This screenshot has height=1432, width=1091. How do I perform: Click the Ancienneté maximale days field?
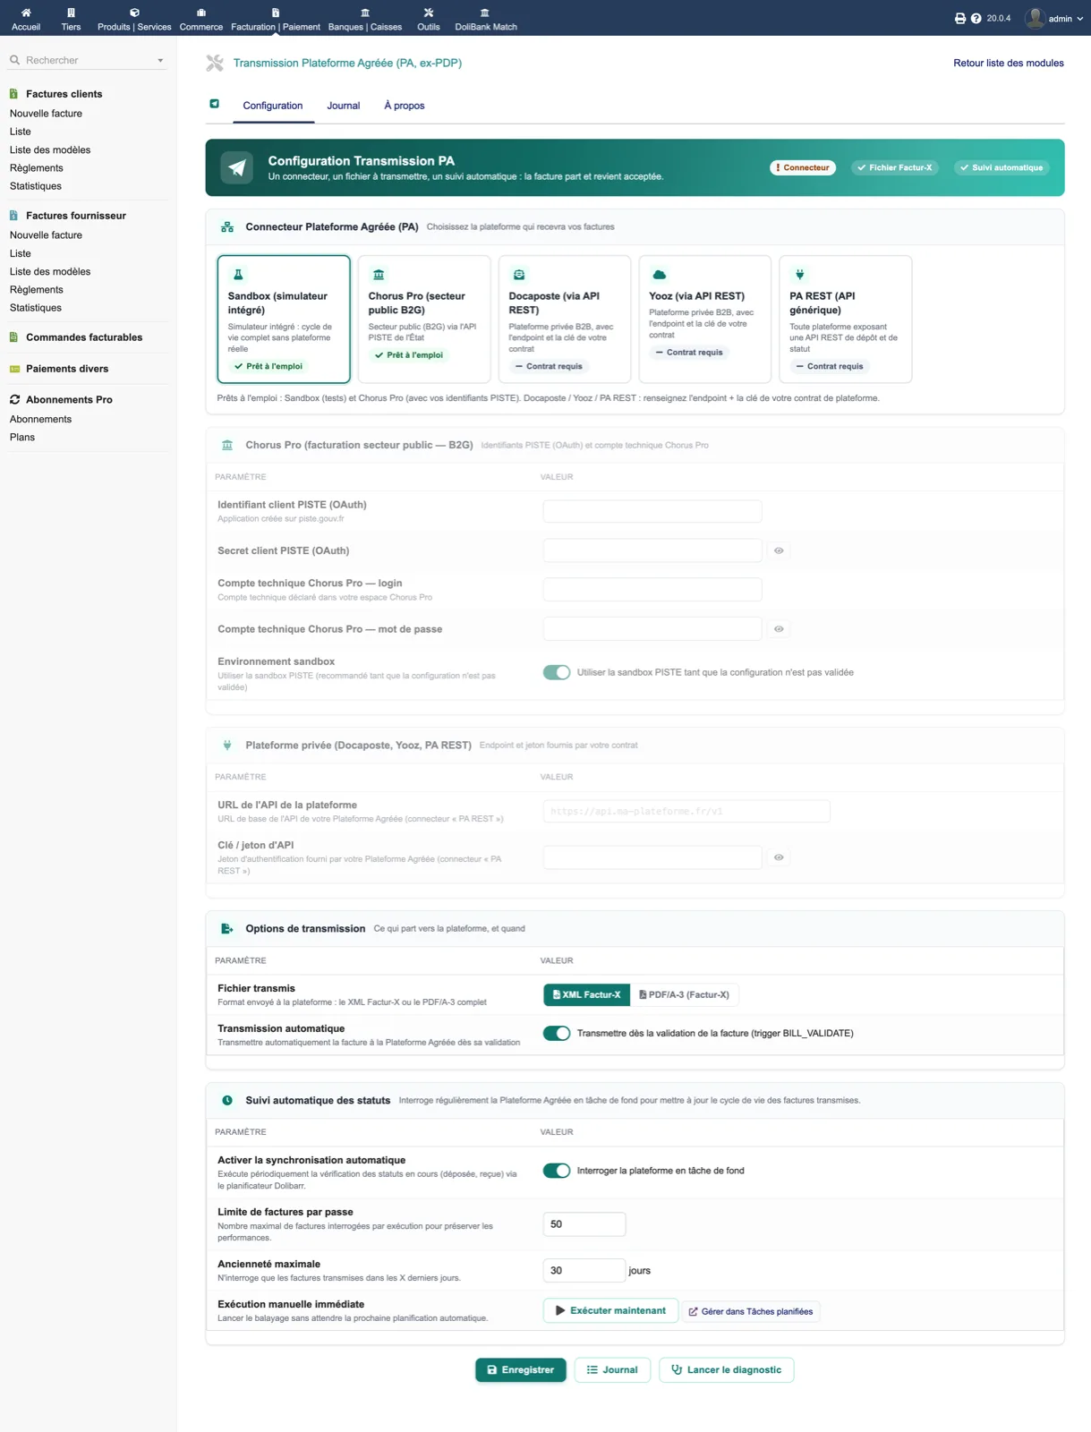[x=584, y=1271]
